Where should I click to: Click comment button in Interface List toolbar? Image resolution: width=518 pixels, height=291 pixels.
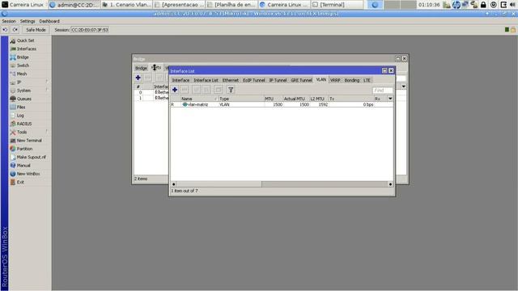[x=218, y=90]
